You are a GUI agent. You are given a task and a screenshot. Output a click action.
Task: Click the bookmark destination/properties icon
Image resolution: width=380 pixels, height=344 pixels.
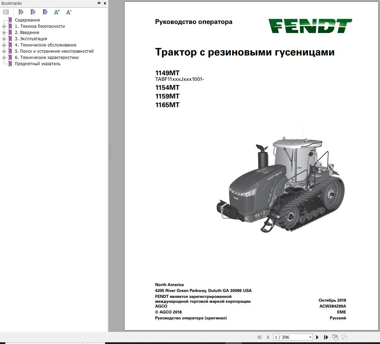pyautogui.click(x=45, y=12)
